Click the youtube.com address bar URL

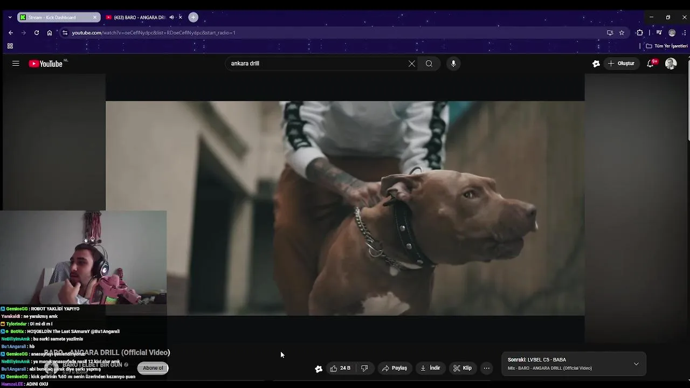click(x=154, y=33)
